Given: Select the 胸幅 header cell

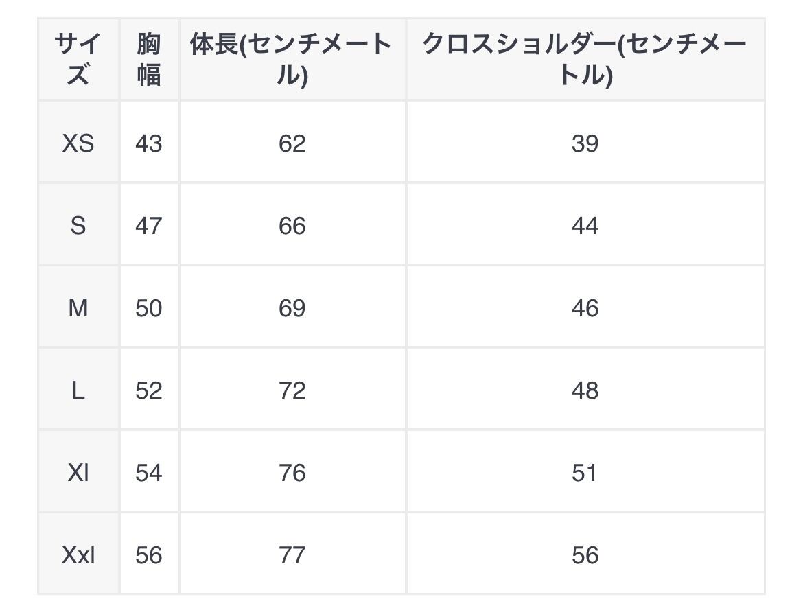Looking at the screenshot, I should click(x=148, y=59).
